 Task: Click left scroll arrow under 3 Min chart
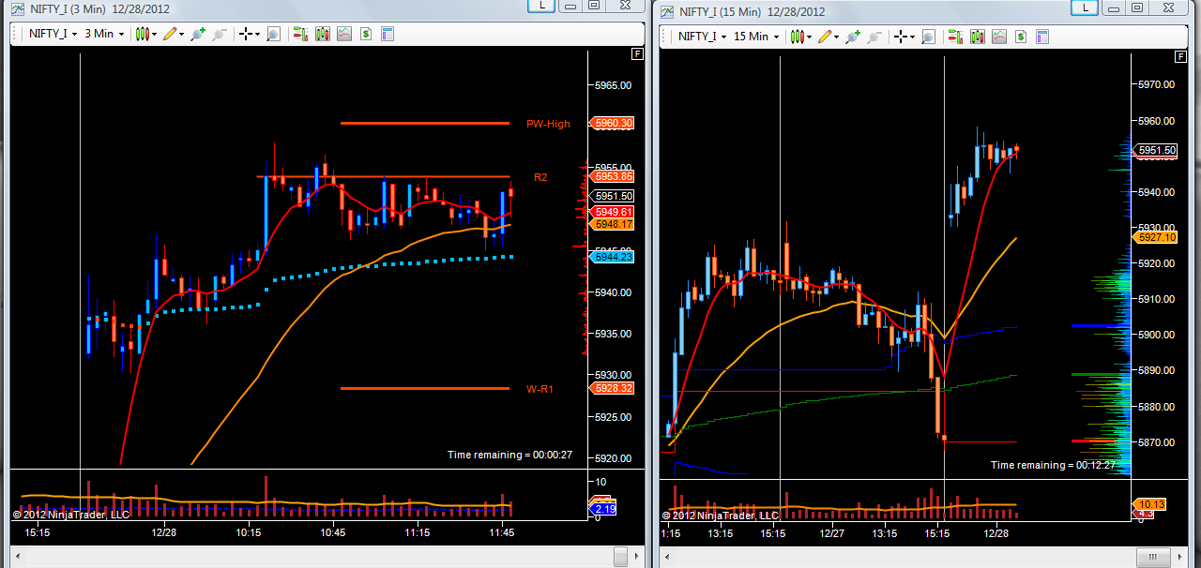pos(17,556)
